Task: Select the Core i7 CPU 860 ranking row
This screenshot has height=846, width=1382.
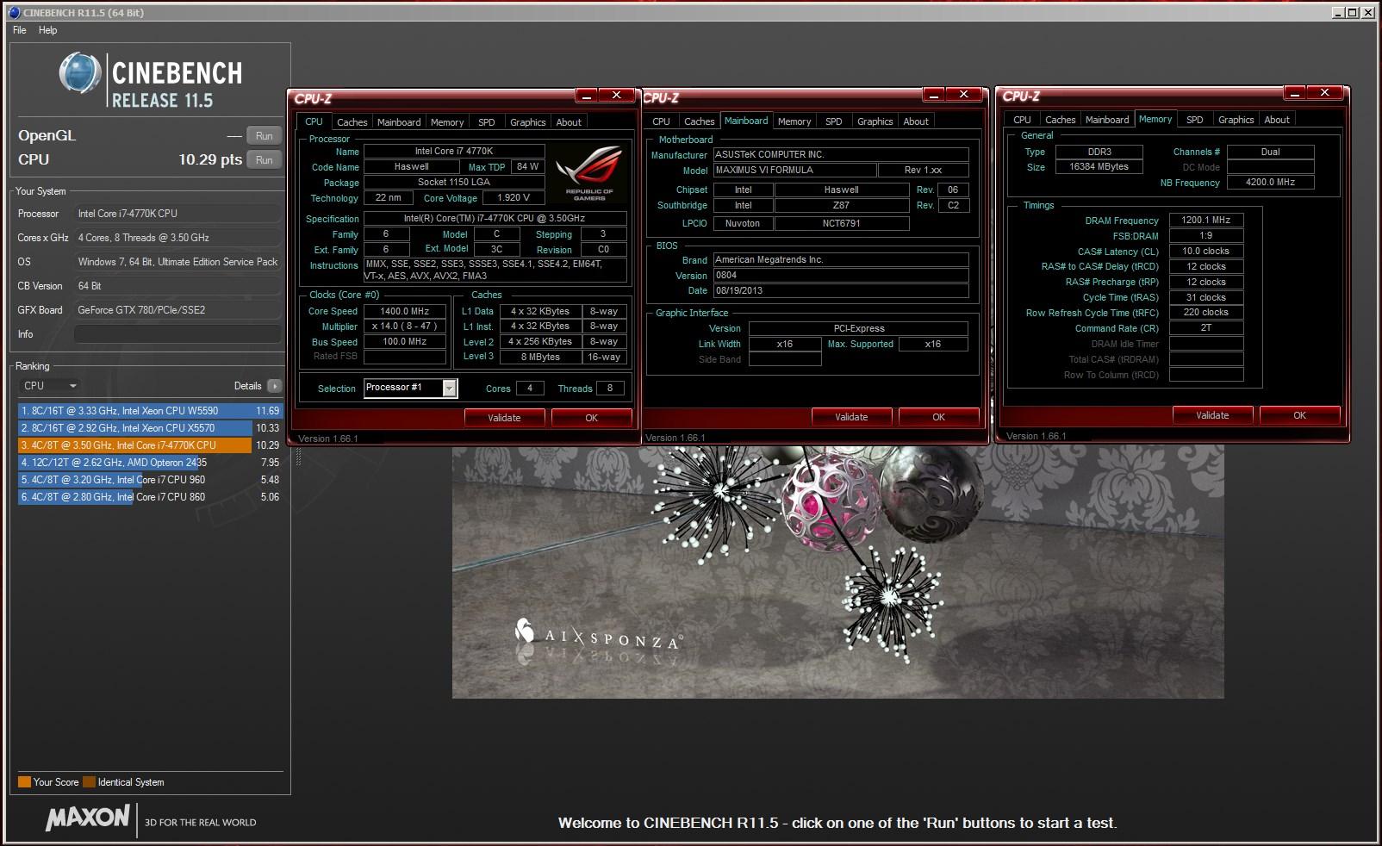Action: (x=150, y=497)
